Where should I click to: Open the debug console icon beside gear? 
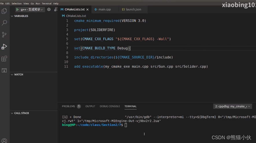[56, 10]
